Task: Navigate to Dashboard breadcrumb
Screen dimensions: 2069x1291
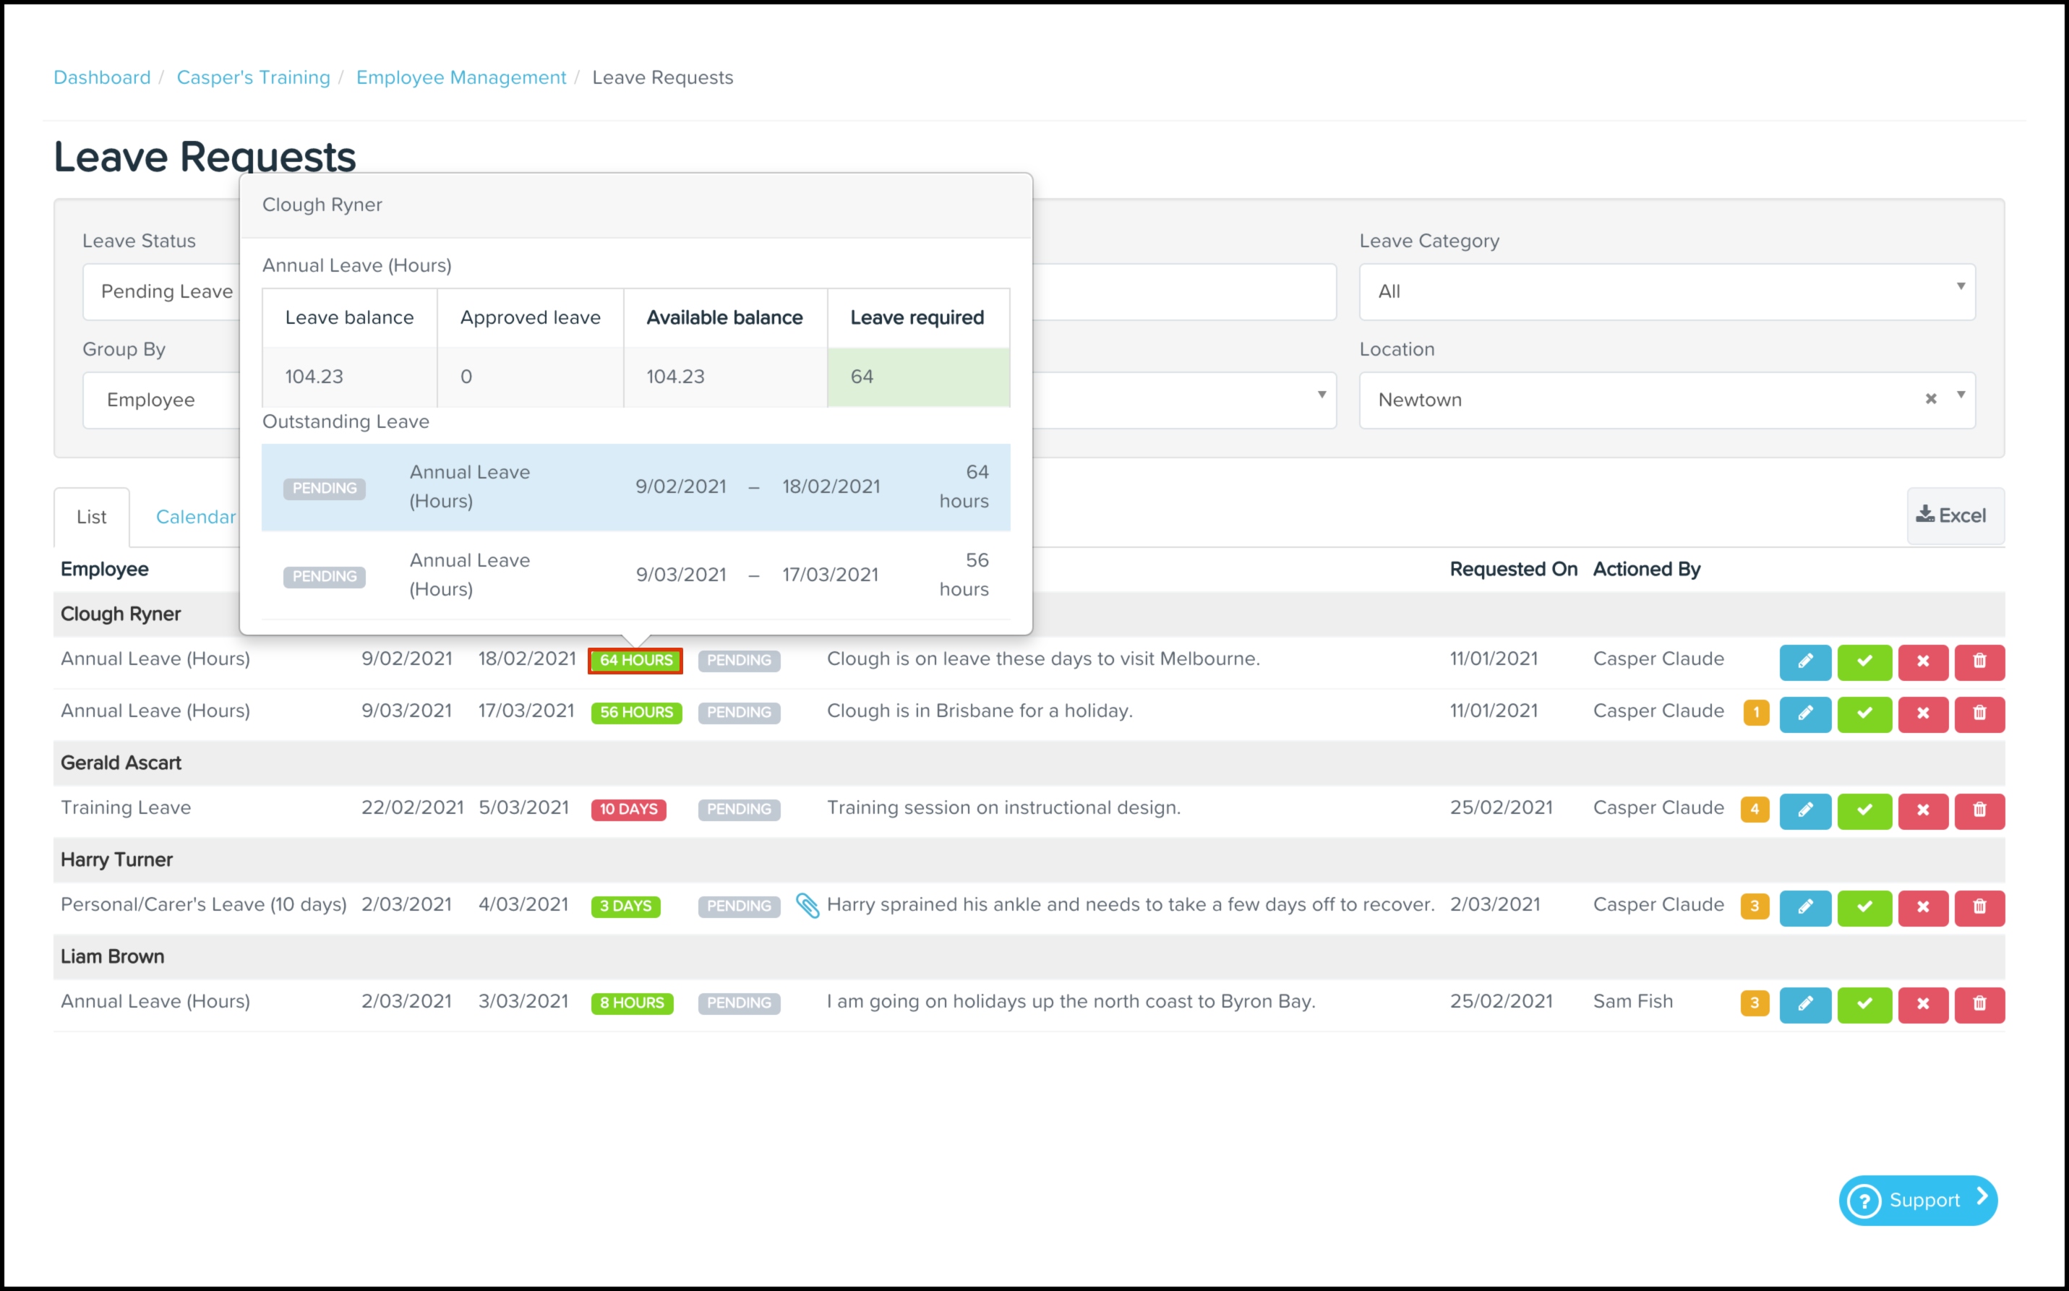Action: click(102, 77)
